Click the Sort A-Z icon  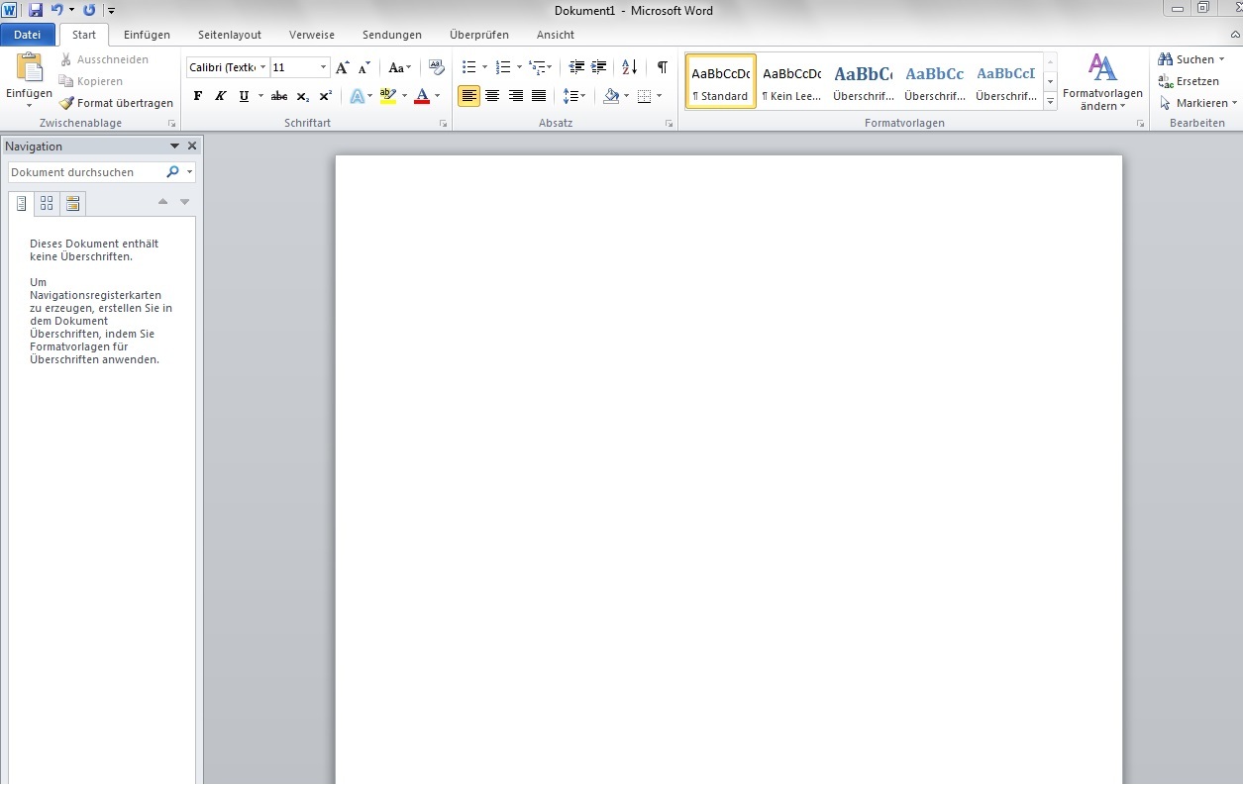click(x=630, y=67)
